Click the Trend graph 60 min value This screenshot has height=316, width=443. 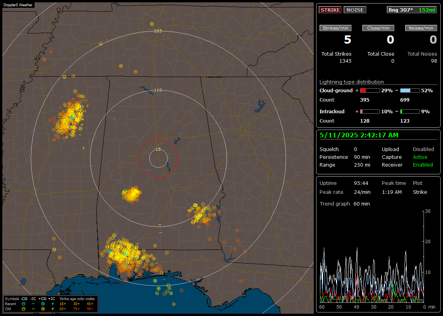(362, 204)
